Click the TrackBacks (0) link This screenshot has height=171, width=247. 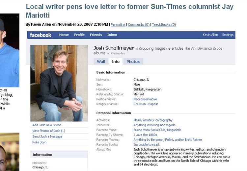tap(164, 25)
